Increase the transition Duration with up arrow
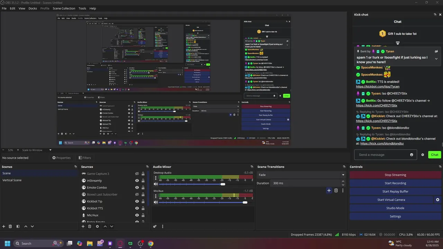The image size is (443, 249). [x=343, y=181]
